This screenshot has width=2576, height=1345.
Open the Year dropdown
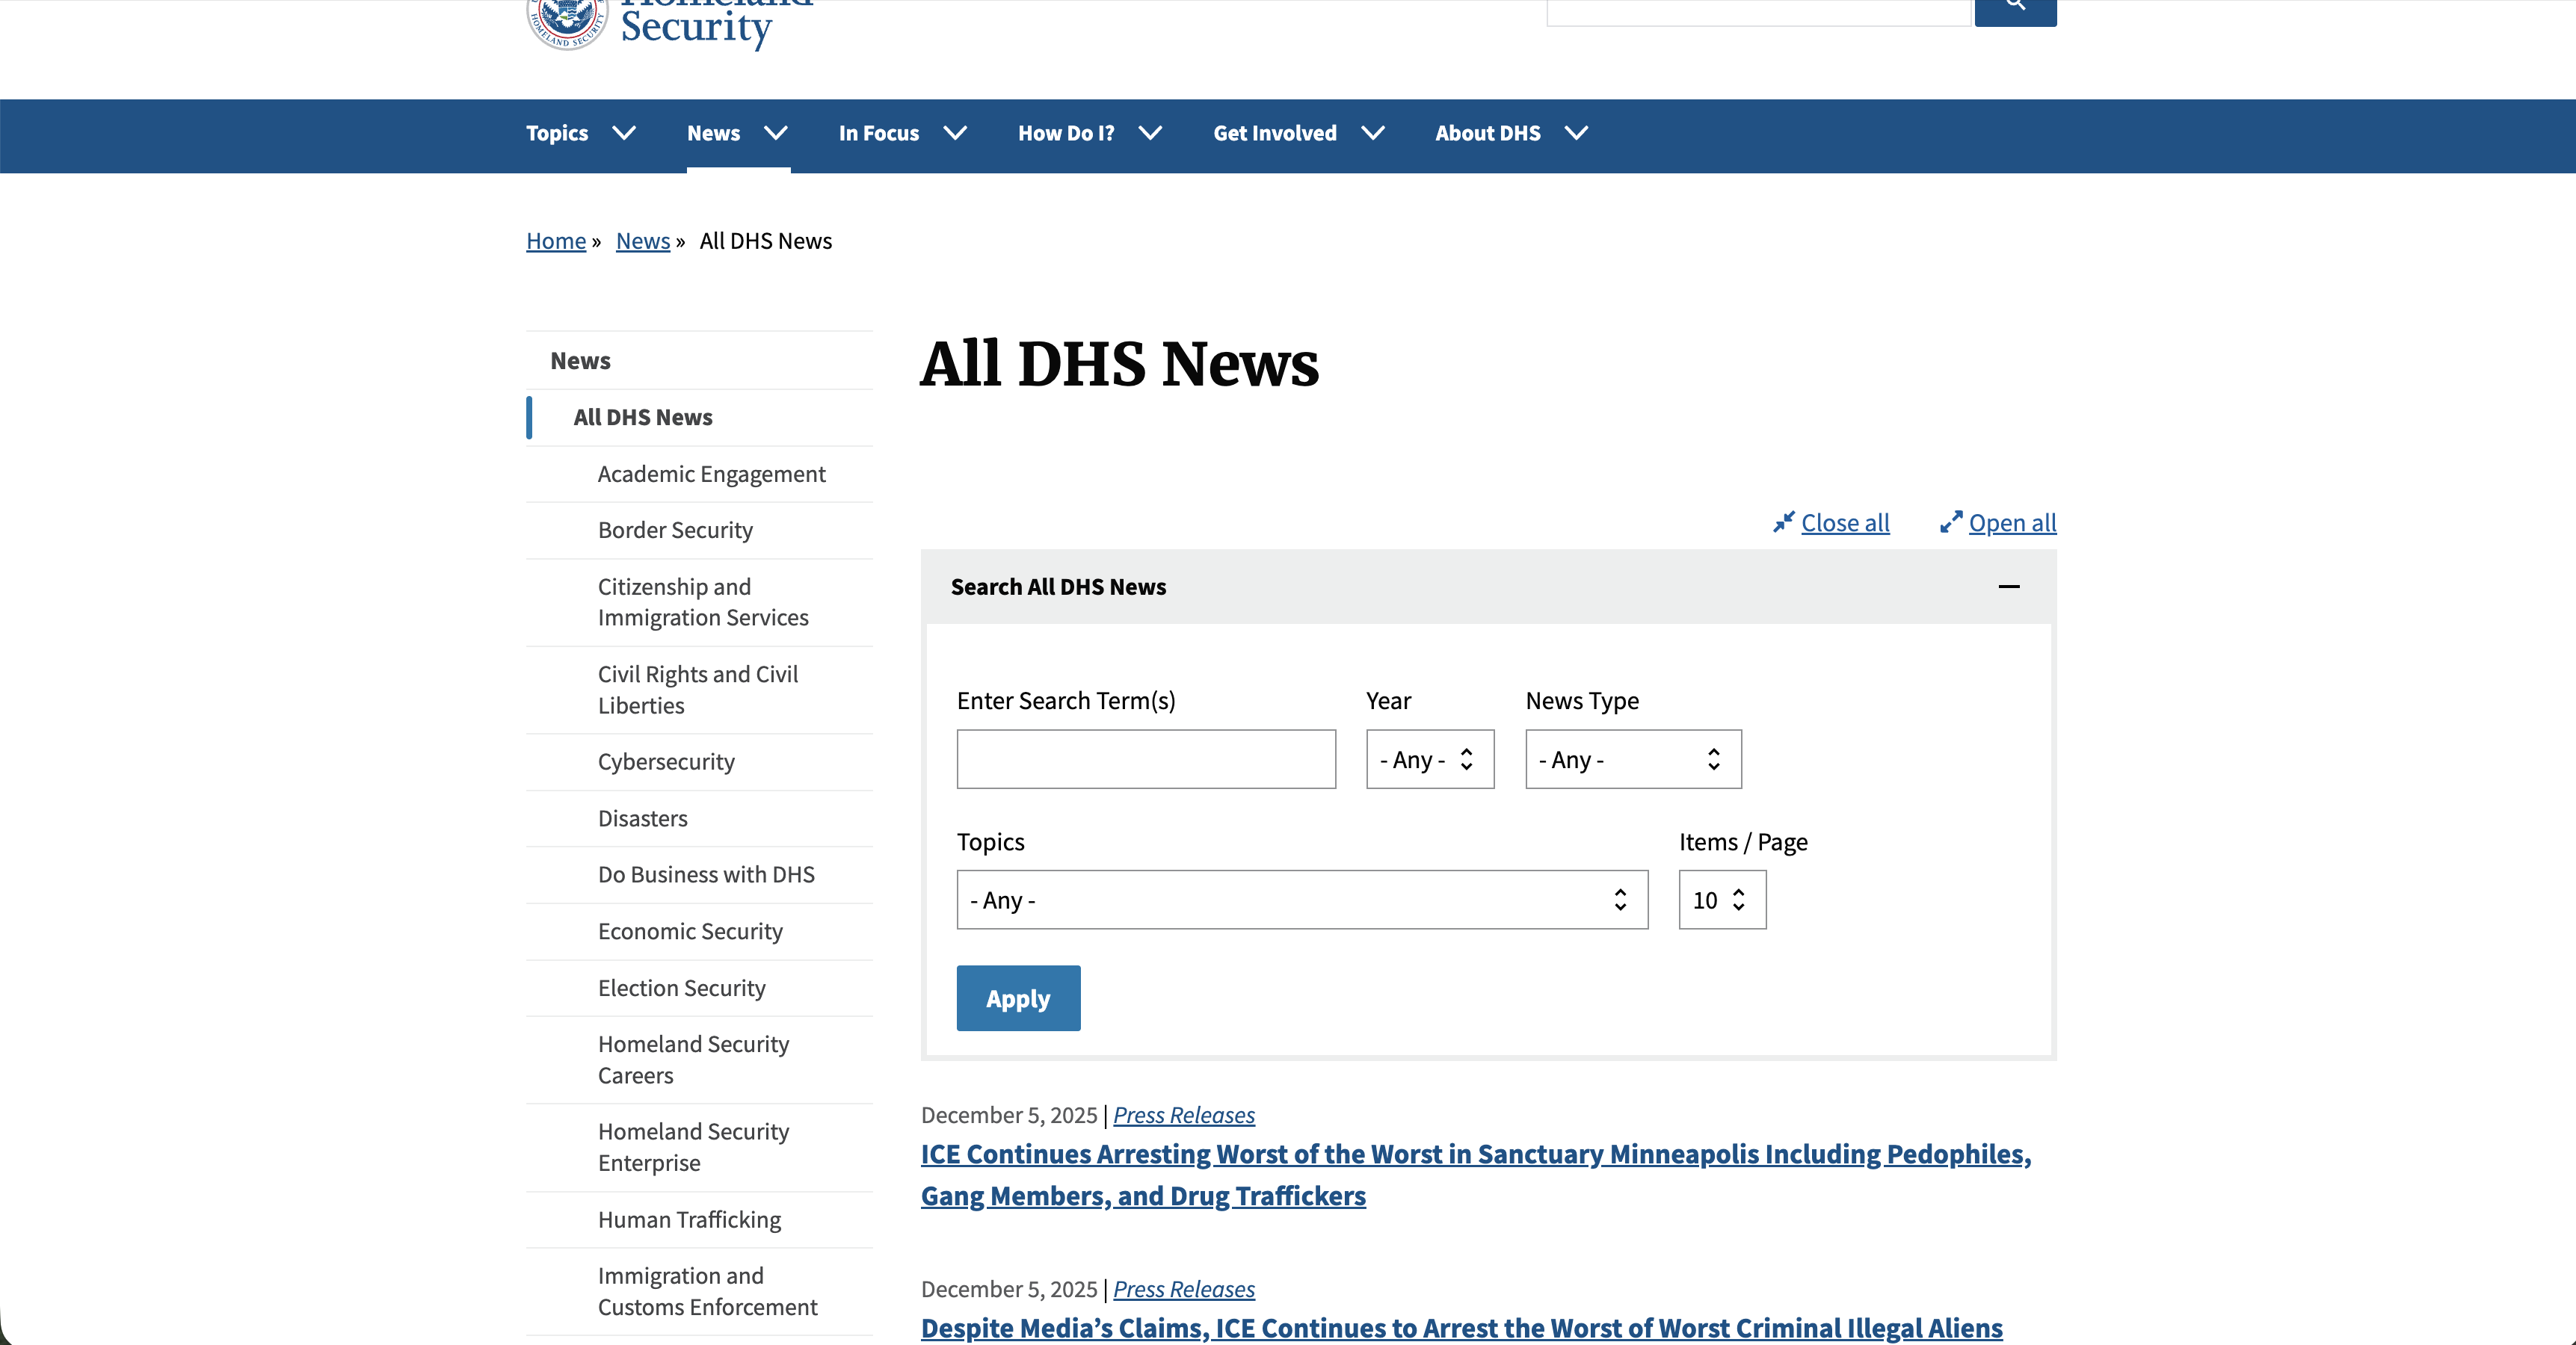click(1429, 759)
